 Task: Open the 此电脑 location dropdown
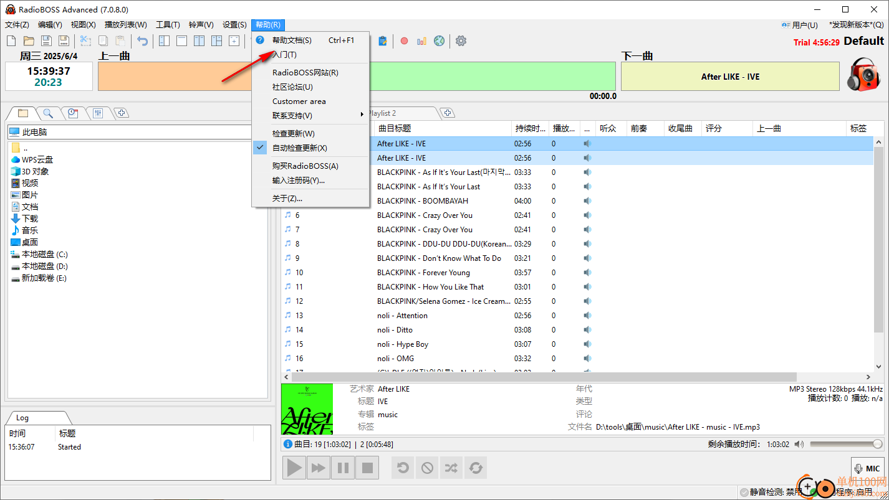[138, 132]
